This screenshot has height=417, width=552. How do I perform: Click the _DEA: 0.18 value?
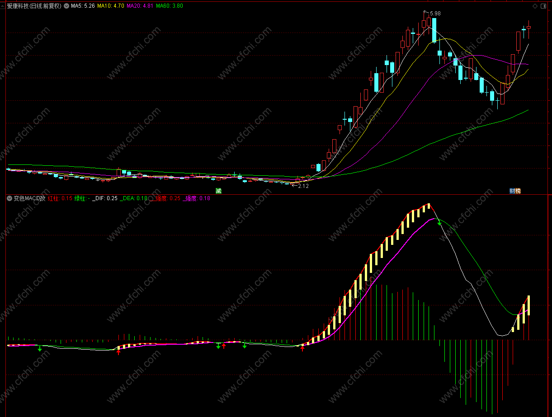(x=134, y=198)
